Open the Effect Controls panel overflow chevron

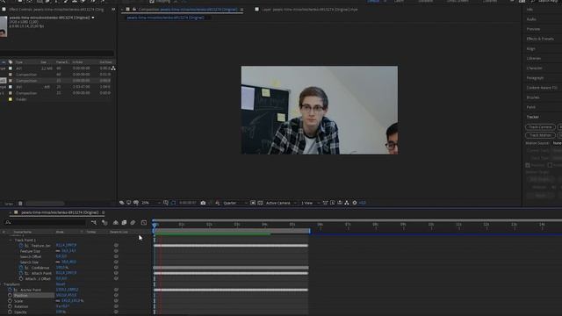pyautogui.click(x=113, y=10)
